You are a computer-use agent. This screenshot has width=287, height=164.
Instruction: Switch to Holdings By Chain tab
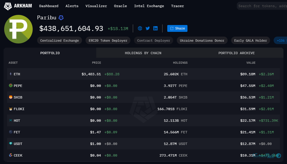[143, 53]
